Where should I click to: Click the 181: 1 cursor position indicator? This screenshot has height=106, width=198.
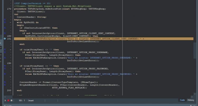tap(22, 100)
